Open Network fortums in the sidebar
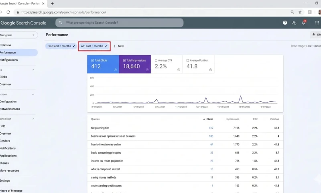 (10, 109)
